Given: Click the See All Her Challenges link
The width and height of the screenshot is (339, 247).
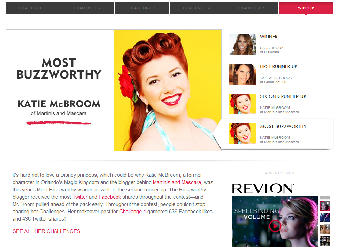Looking at the screenshot, I should point(46,231).
